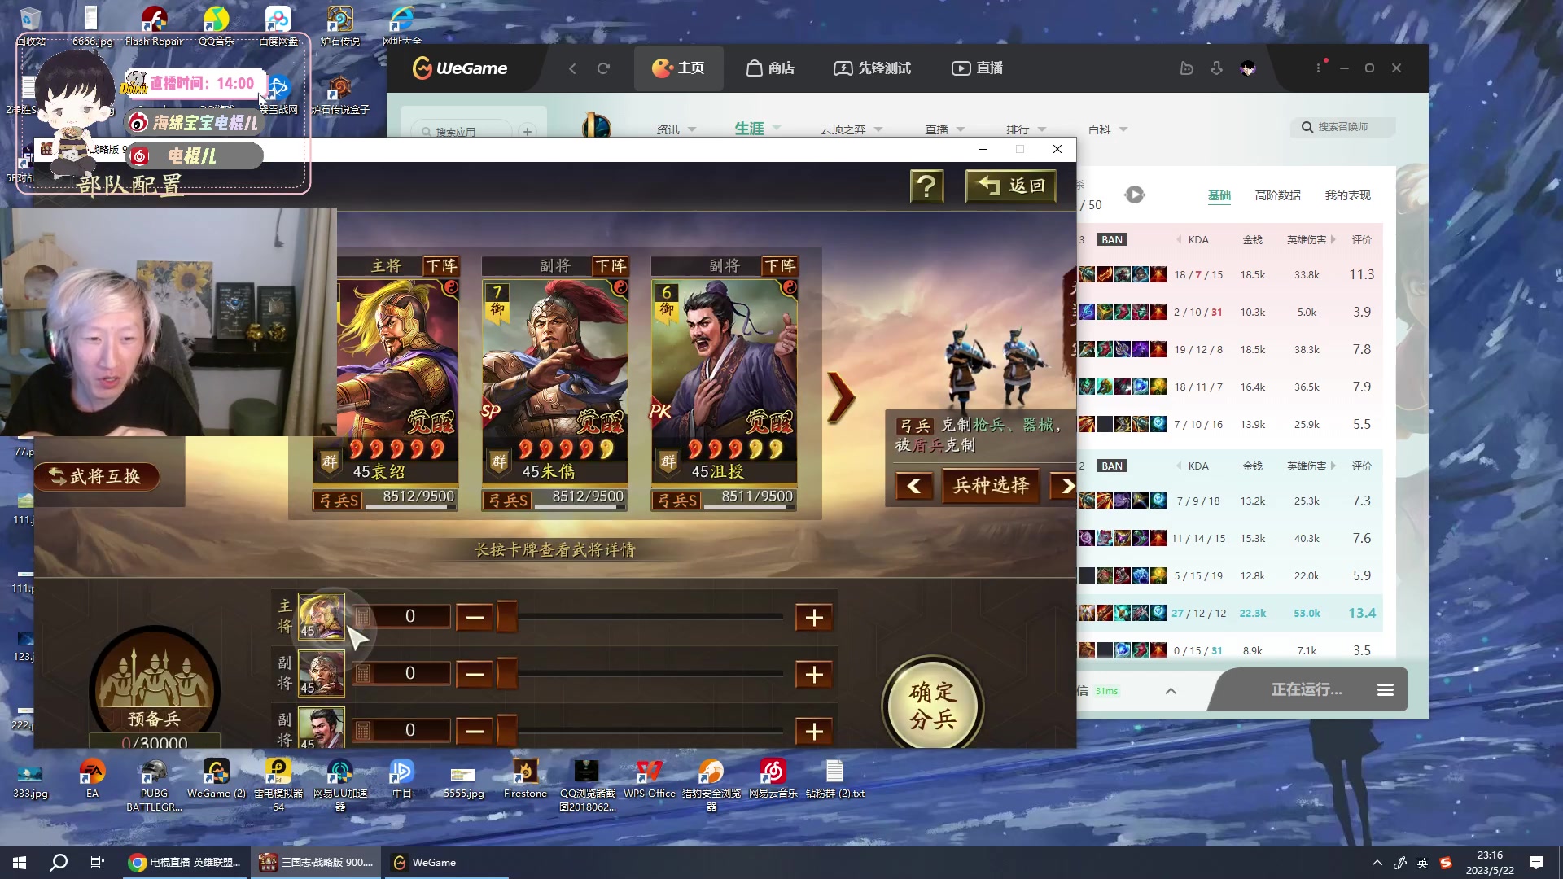Open WeGame user avatar
Image resolution: width=1563 pixels, height=879 pixels.
(1248, 68)
